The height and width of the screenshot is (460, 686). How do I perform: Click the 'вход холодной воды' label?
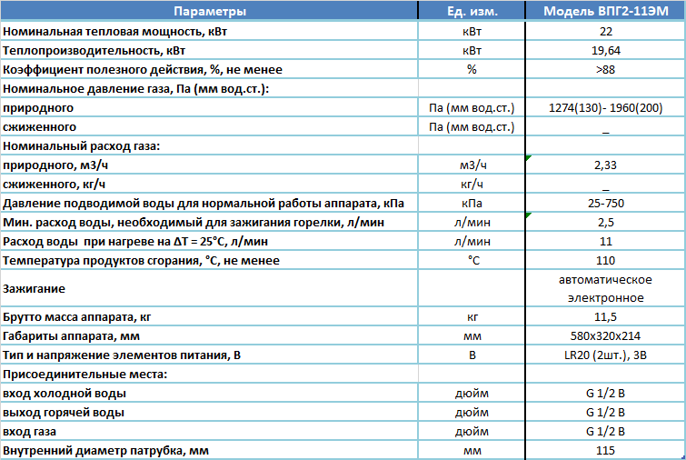point(209,394)
